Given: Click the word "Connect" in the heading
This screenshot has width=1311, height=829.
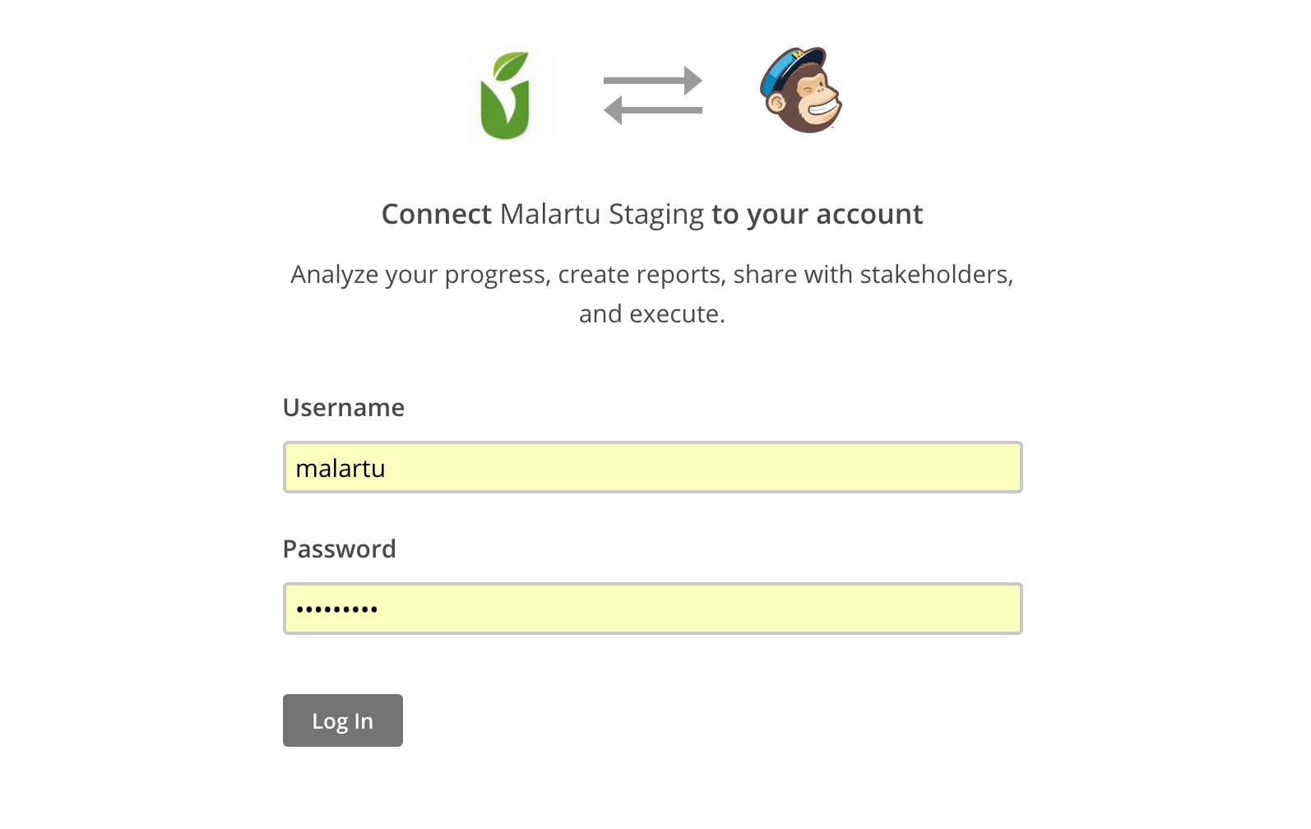Looking at the screenshot, I should (x=437, y=215).
